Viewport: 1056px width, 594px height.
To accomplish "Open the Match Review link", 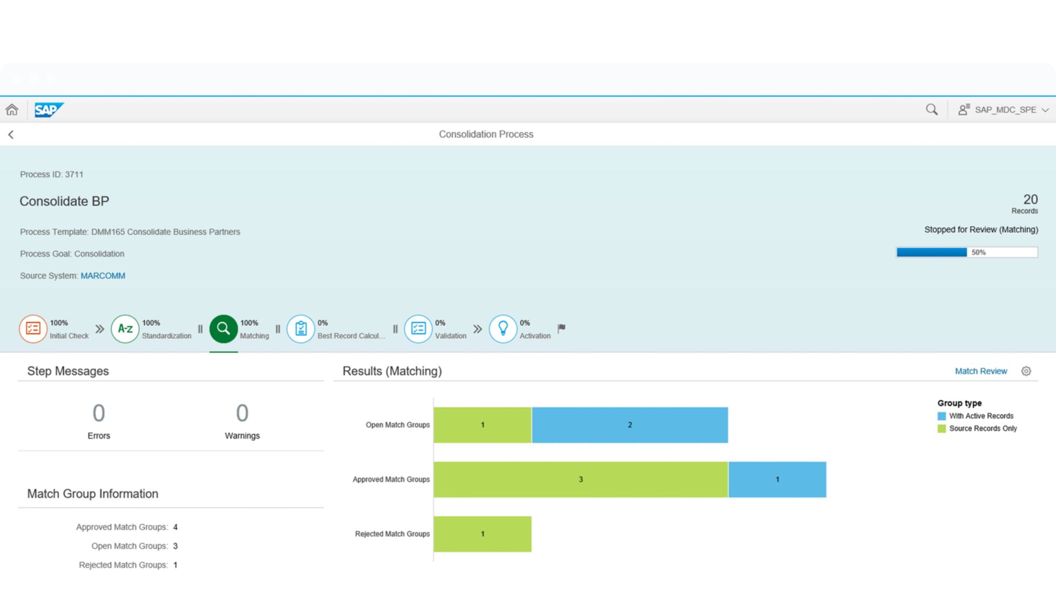I will point(980,371).
